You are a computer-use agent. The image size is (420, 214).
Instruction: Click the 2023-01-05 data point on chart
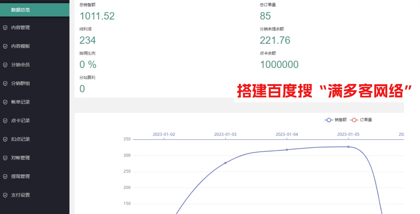pyautogui.click(x=348, y=147)
